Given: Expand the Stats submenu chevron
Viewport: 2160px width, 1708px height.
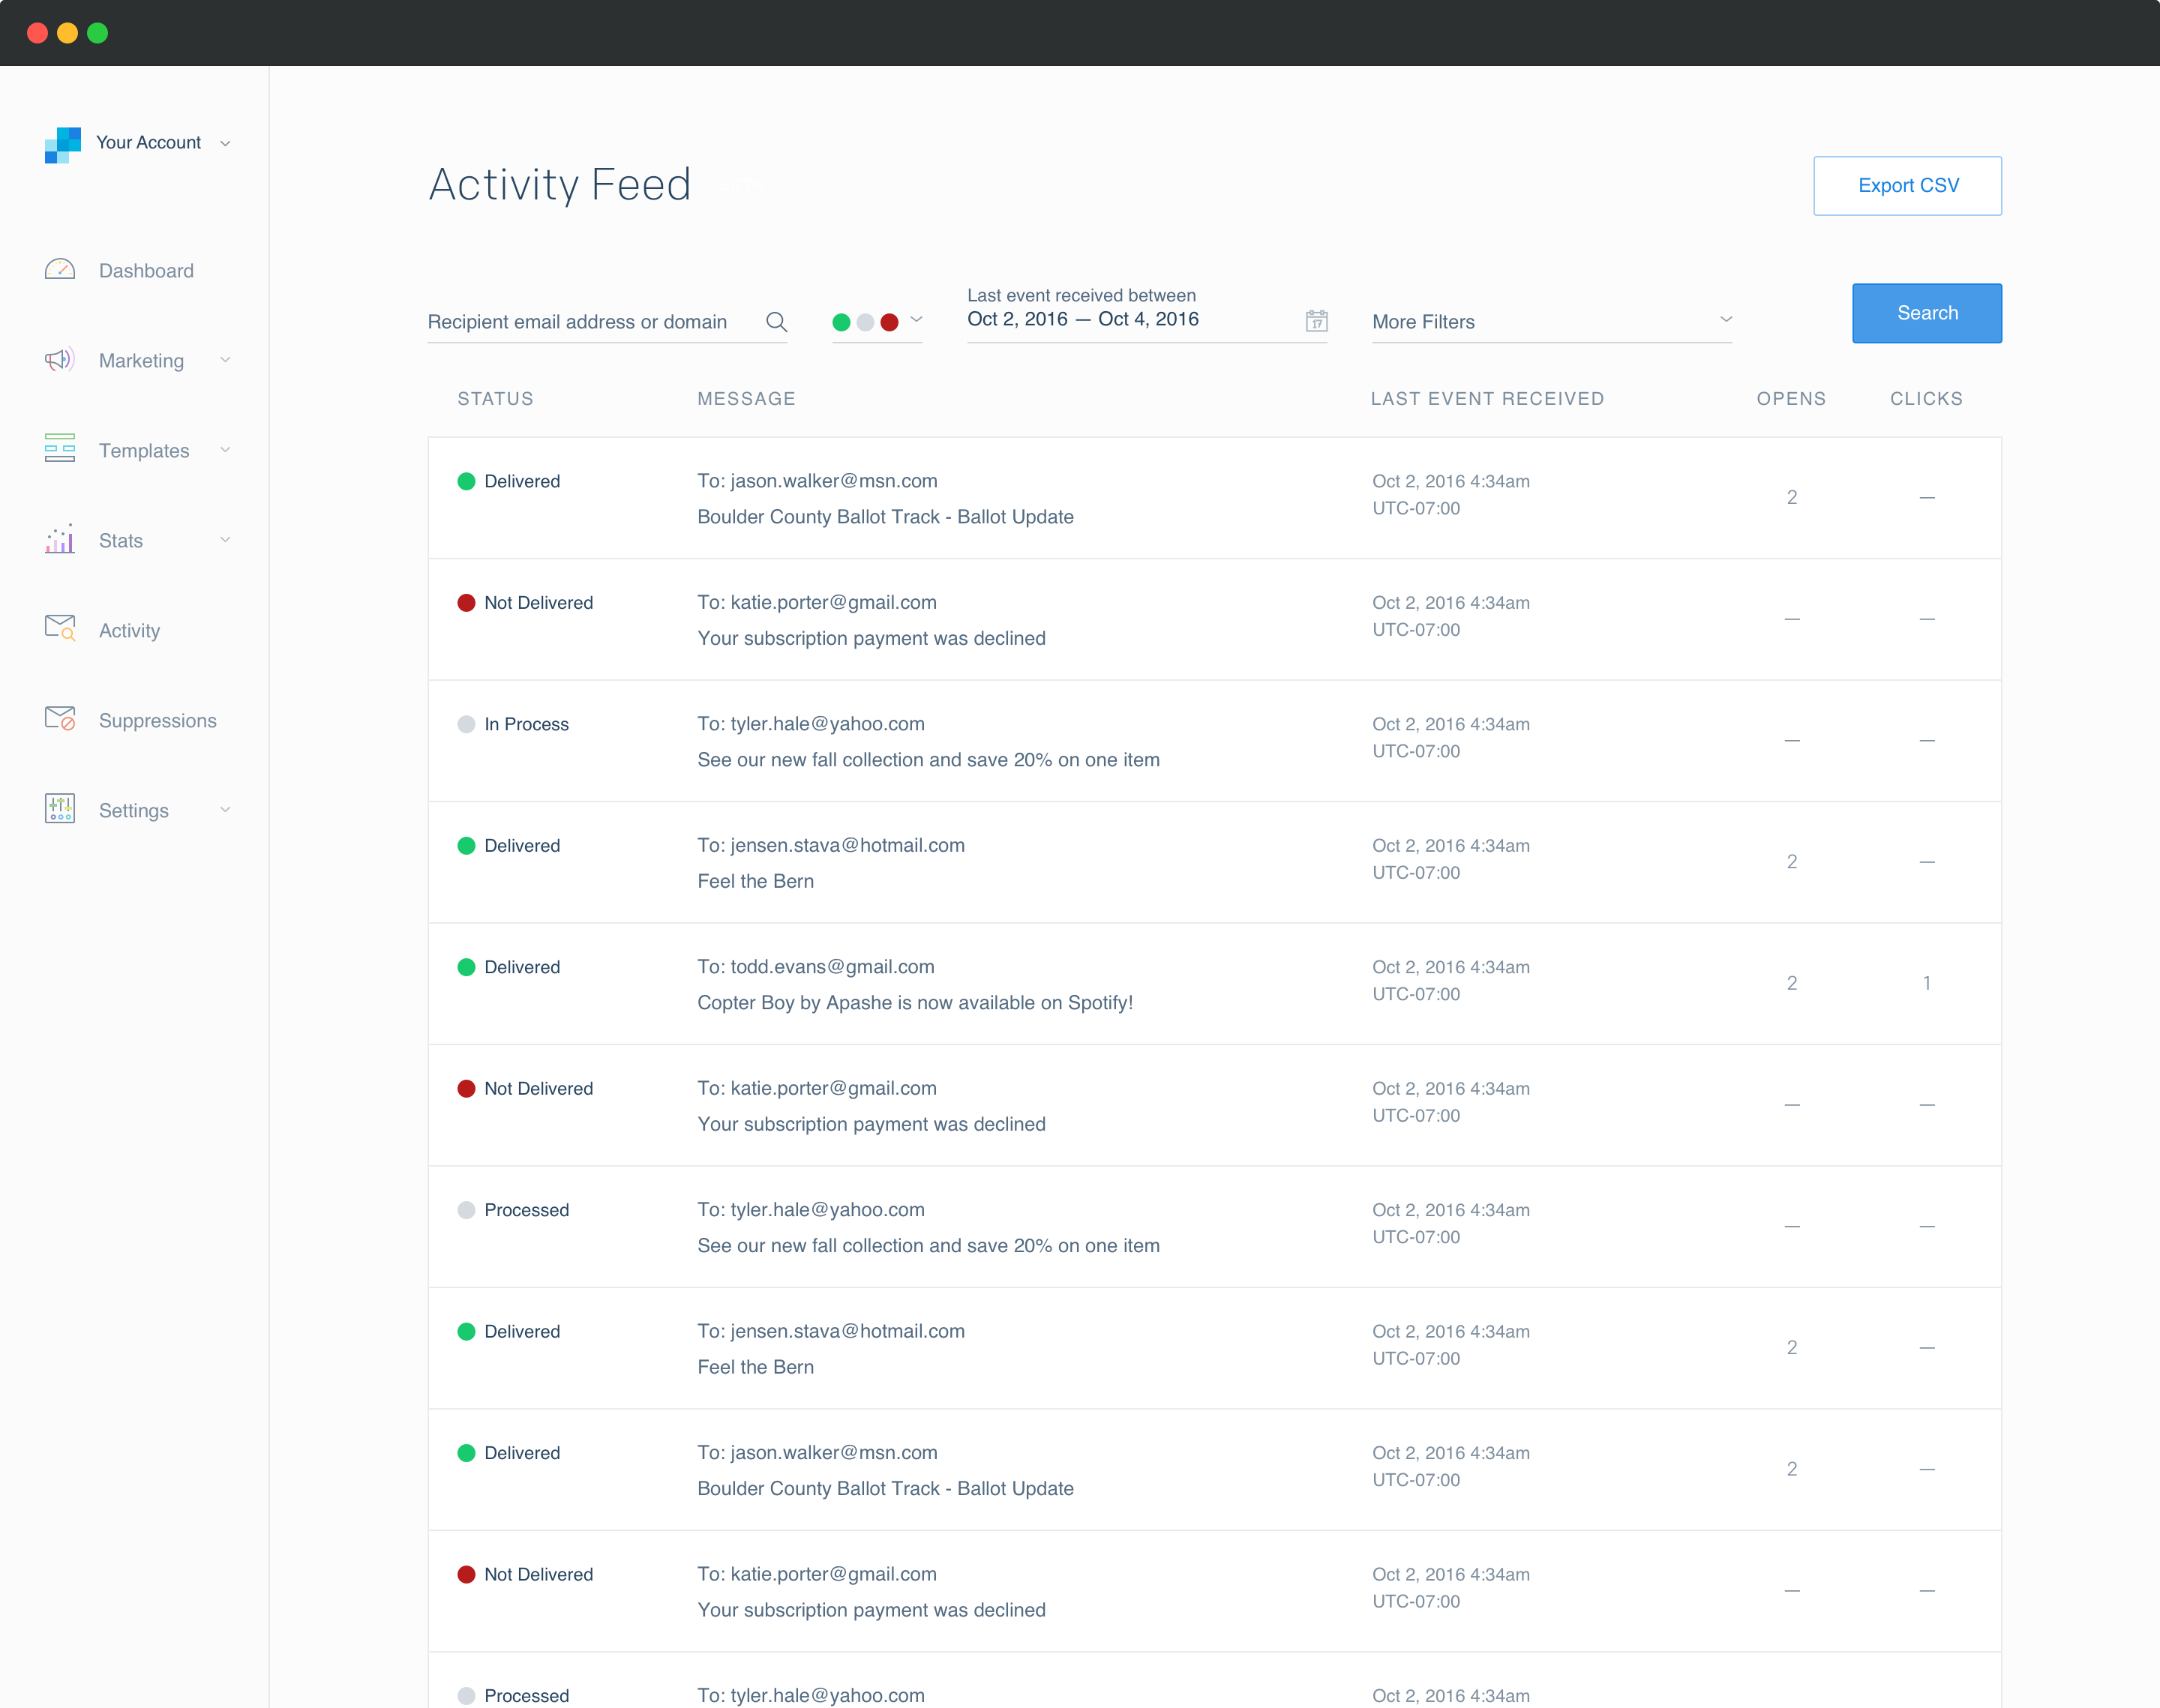Looking at the screenshot, I should click(225, 540).
